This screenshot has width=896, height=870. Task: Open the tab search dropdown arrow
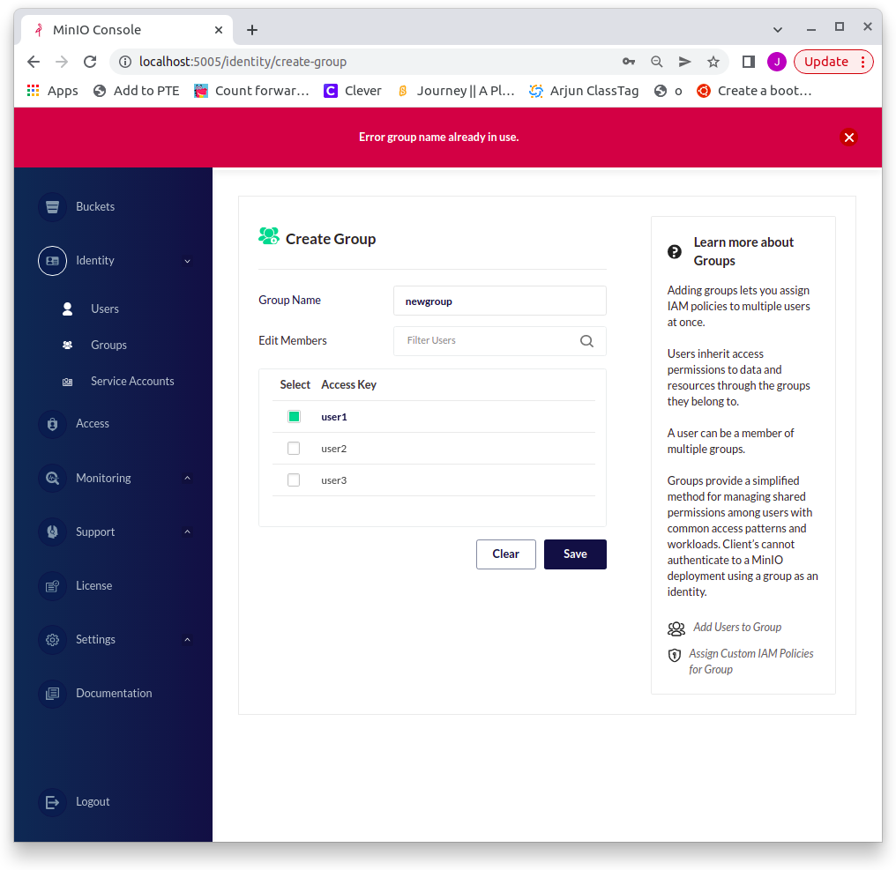pyautogui.click(x=777, y=30)
